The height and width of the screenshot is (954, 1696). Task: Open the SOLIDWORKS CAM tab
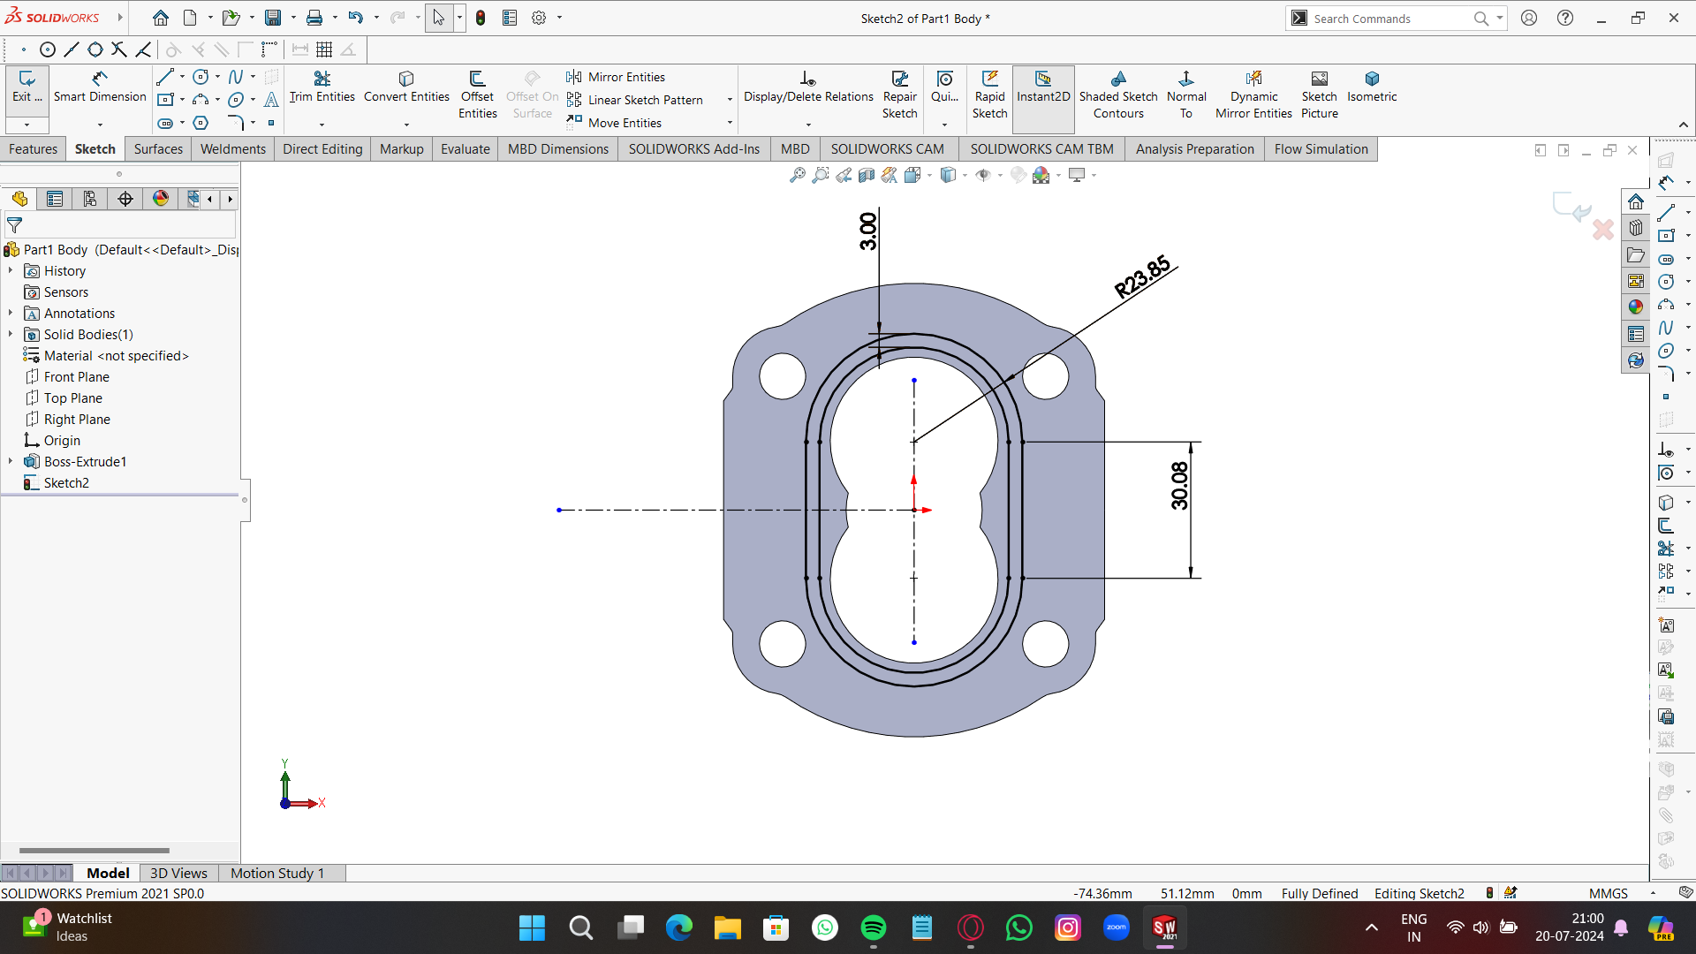[x=887, y=148]
